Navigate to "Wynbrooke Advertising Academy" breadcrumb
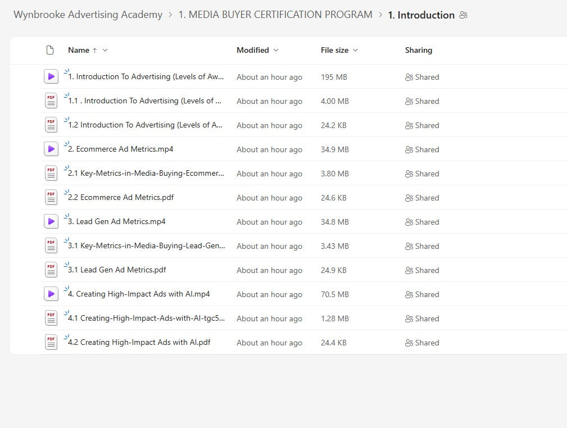The height and width of the screenshot is (428, 567). tap(88, 15)
